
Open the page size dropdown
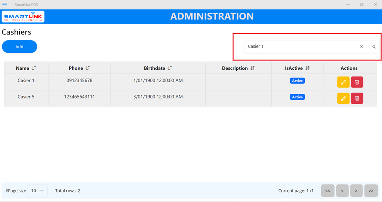37,191
